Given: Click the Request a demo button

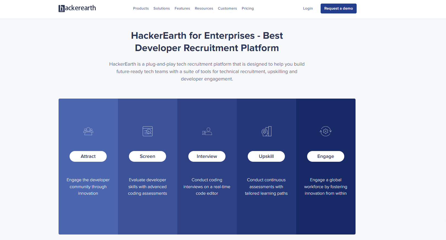Looking at the screenshot, I should tap(338, 9).
